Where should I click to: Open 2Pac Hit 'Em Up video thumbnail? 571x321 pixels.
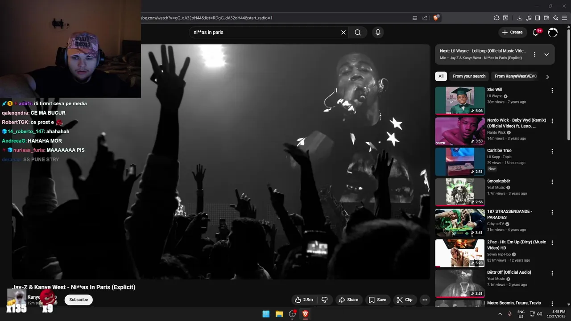[460, 253]
